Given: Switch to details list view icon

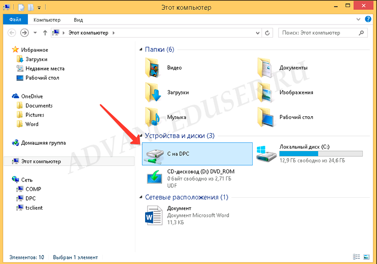Looking at the screenshot, I should click(x=357, y=257).
